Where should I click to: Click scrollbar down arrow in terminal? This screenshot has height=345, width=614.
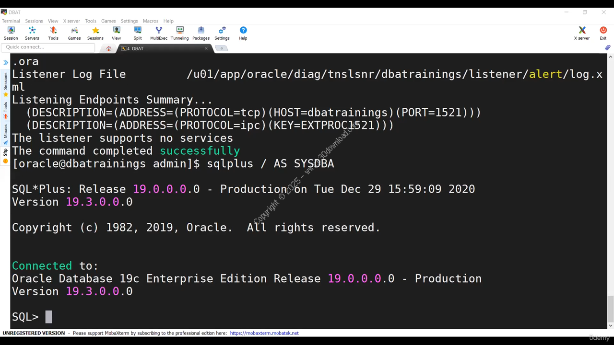[610, 325]
